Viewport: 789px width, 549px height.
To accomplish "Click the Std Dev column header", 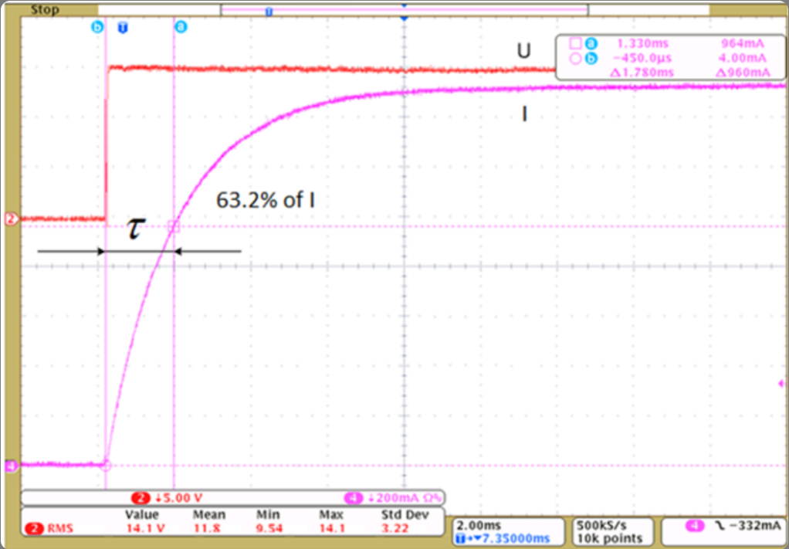I will (x=405, y=514).
